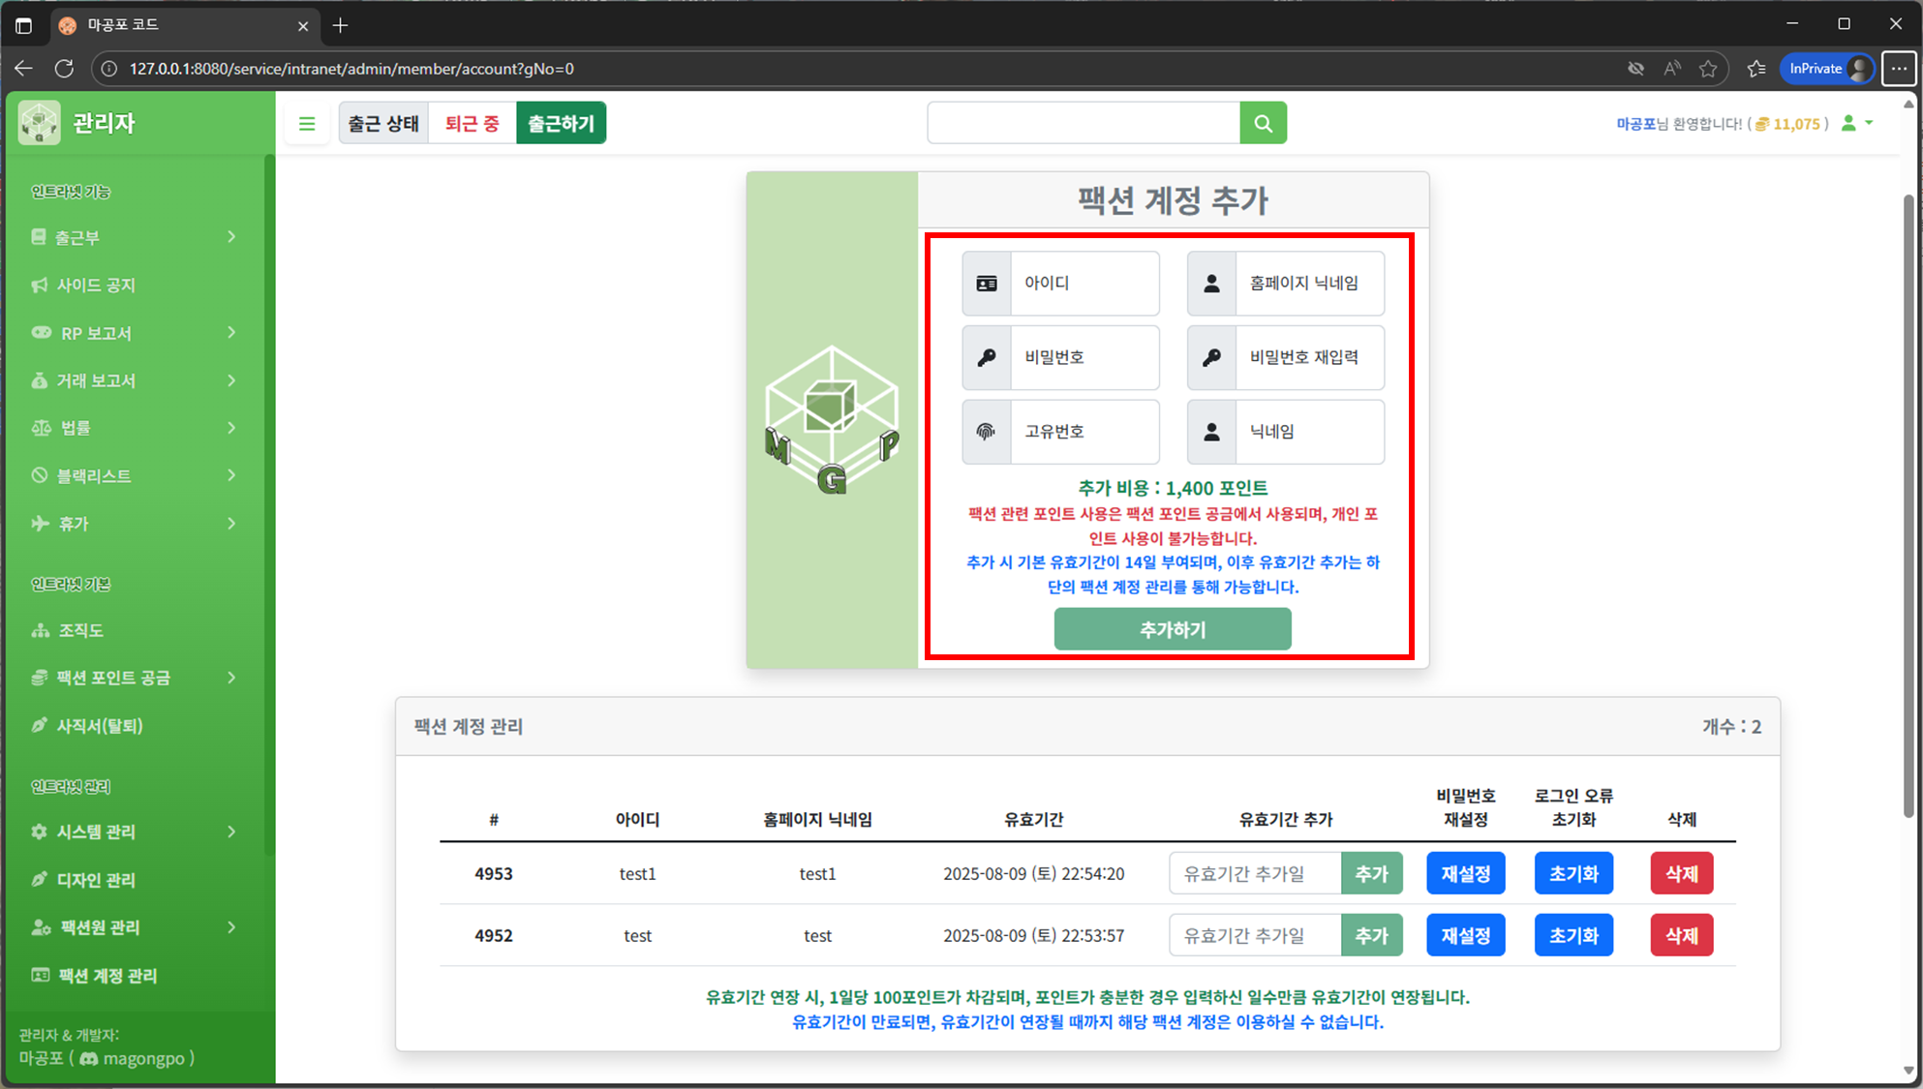Viewport: 1923px width, 1089px height.
Task: Click the tracking prevention eye icon
Action: (x=1635, y=69)
